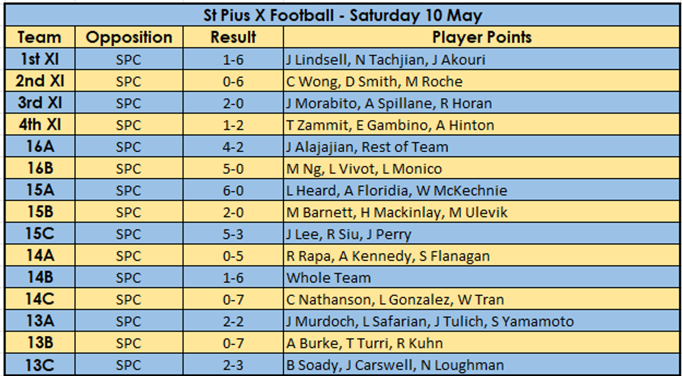The height and width of the screenshot is (376, 682).
Task: Select the Opposition column header cell
Action: [x=129, y=37]
